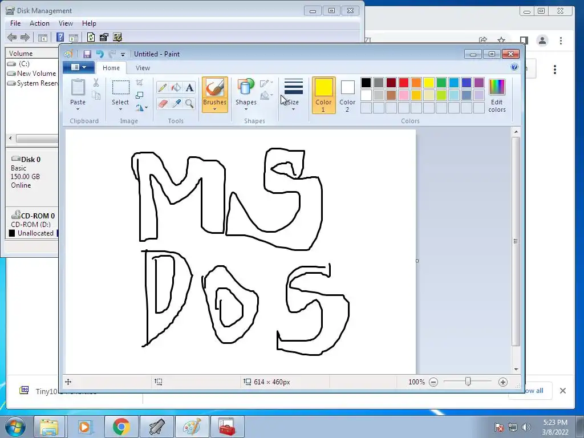Click Forward arrow in Disk Management toolbar
The image size is (584, 438).
coord(25,37)
